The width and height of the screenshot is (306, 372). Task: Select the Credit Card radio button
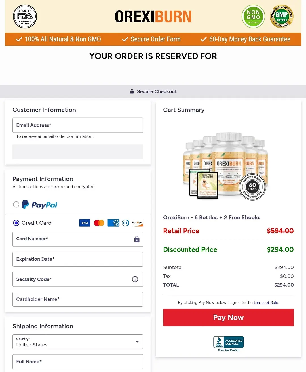tap(16, 223)
